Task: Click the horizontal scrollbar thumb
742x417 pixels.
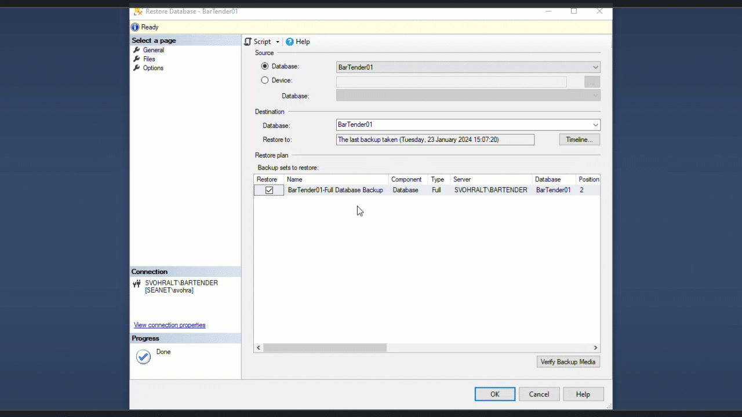Action: coord(325,348)
